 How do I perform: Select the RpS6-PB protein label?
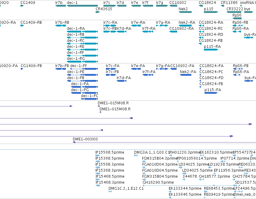(x=241, y=66)
